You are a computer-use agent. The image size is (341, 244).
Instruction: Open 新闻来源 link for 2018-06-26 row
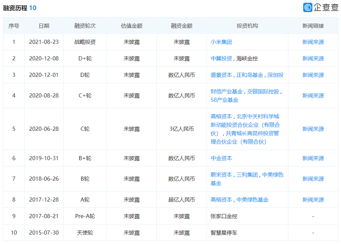pos(313,179)
